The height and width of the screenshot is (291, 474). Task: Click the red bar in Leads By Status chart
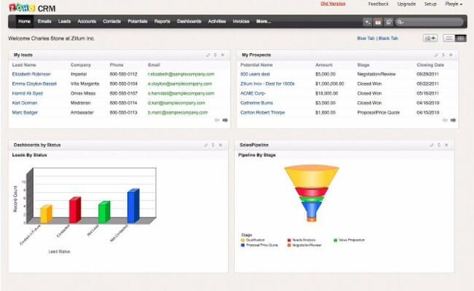click(x=75, y=210)
